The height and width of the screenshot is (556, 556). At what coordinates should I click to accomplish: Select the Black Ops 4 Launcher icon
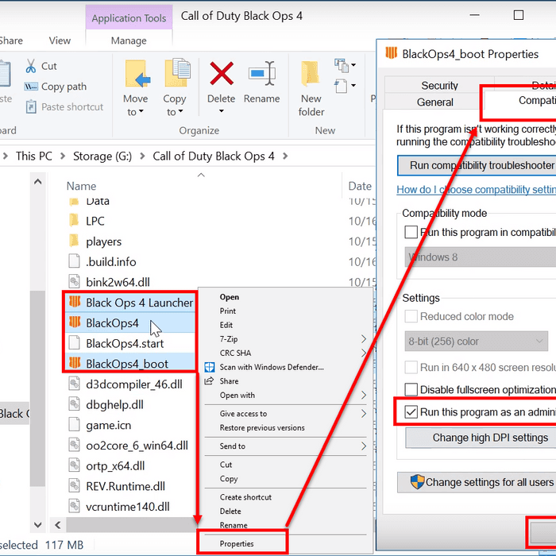click(75, 302)
